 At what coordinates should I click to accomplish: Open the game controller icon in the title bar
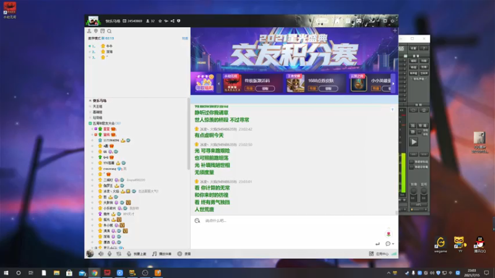359,21
